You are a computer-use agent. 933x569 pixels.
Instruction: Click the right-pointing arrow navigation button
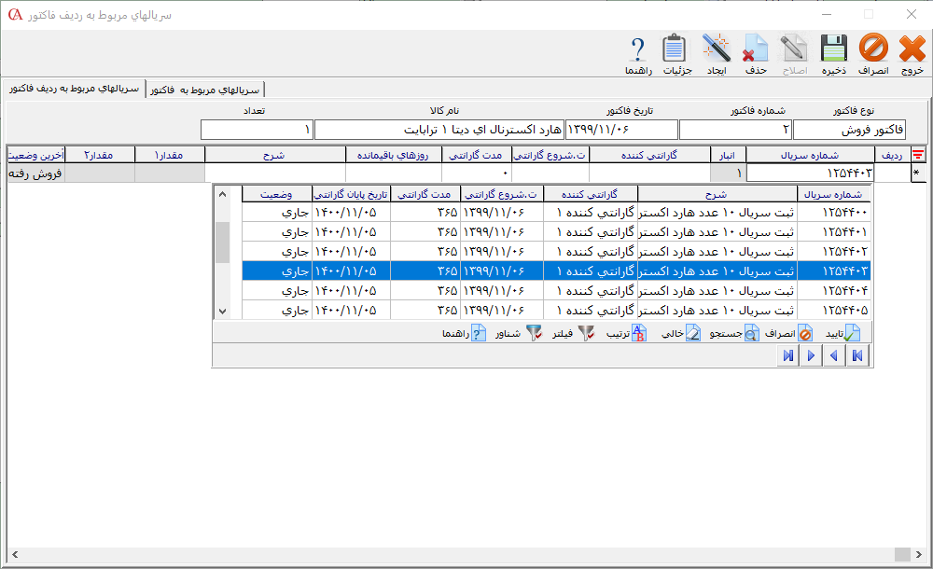pos(810,355)
